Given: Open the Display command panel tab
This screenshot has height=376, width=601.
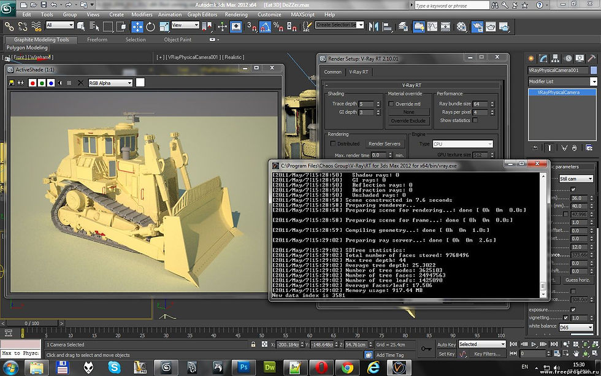Looking at the screenshot, I should [580, 58].
